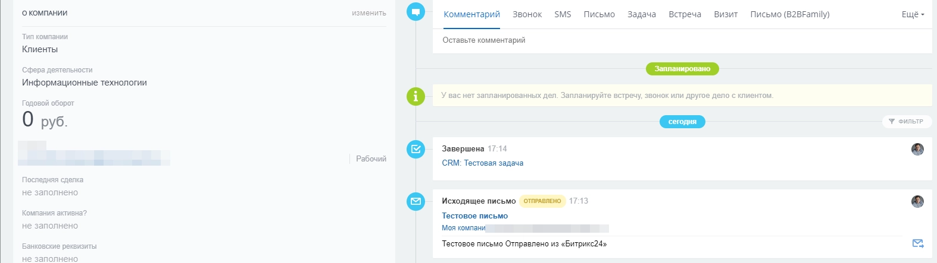The height and width of the screenshot is (263, 937).
Task: Open the Письмо tab
Action: (x=599, y=14)
